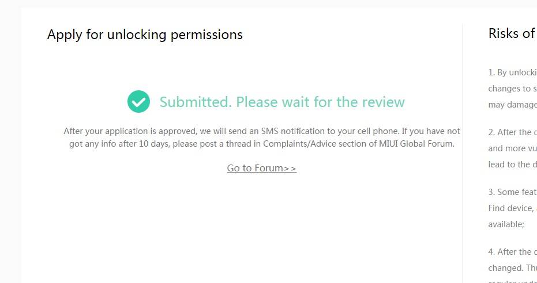Click the 'changed. Thu' risk line
Viewport: 537px width, 283px height.
[512, 268]
